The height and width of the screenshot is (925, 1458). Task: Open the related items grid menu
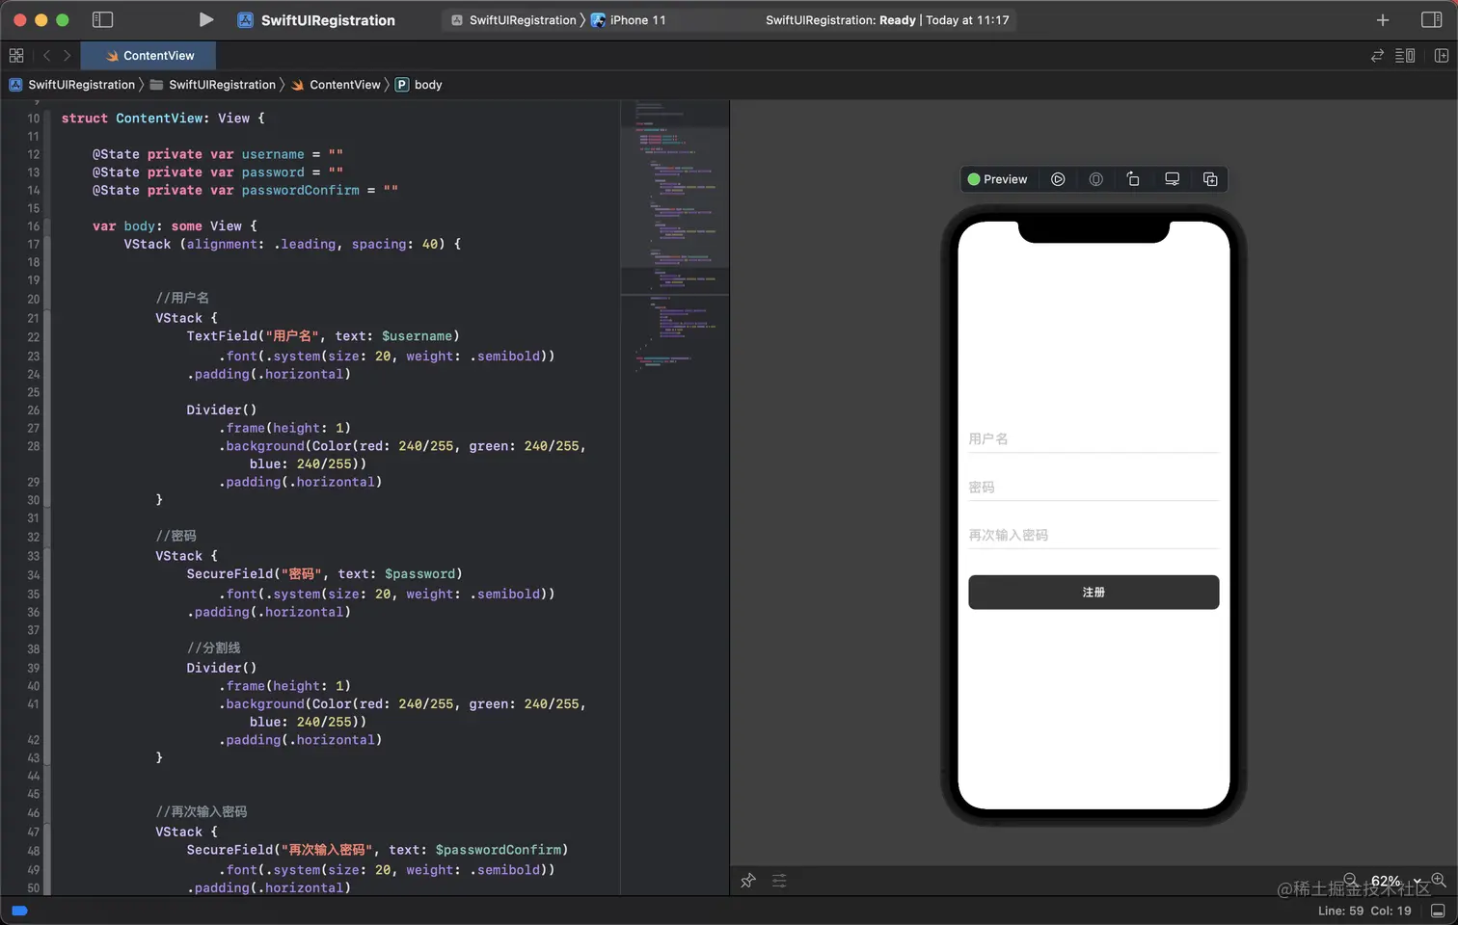click(x=16, y=56)
